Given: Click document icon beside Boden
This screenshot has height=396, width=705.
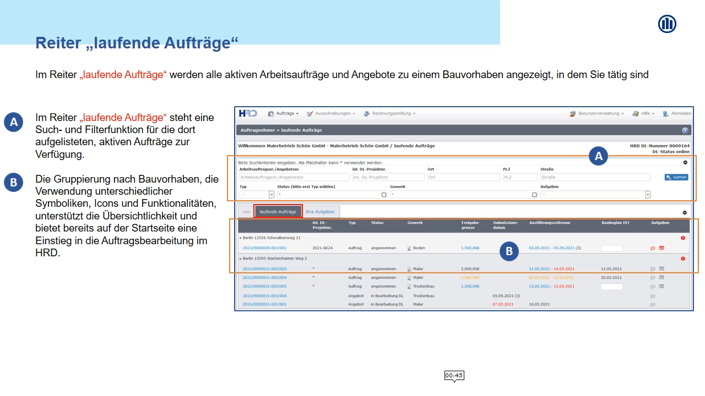Looking at the screenshot, I should click(409, 248).
